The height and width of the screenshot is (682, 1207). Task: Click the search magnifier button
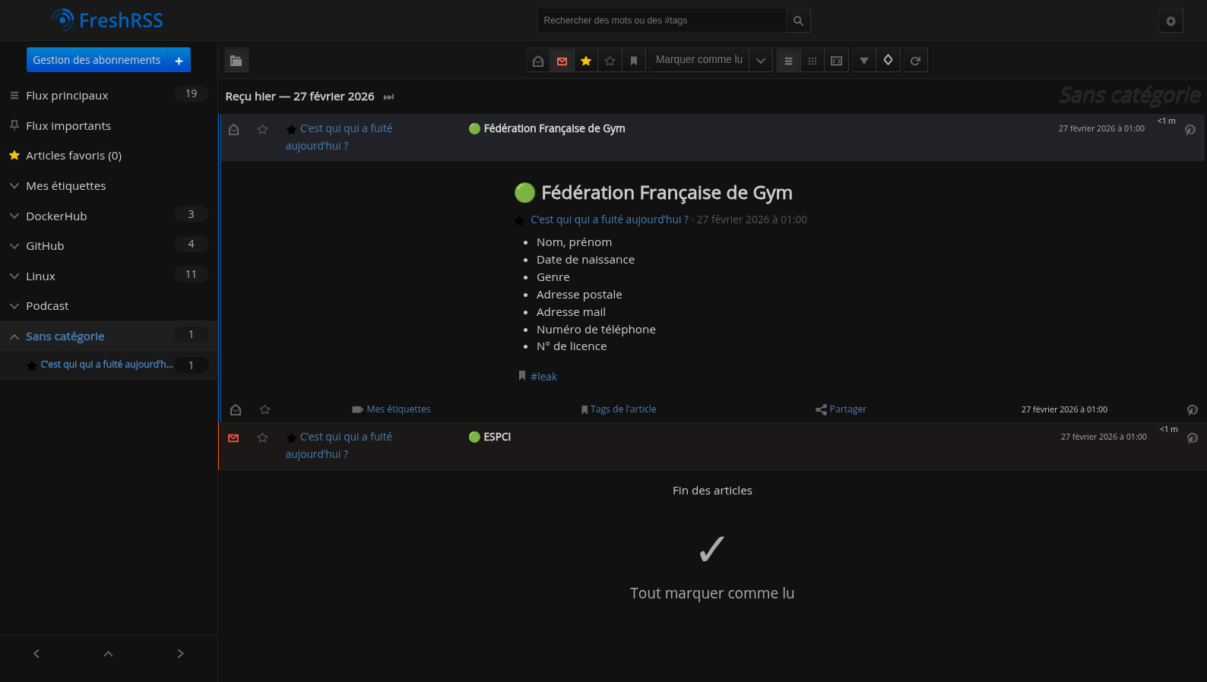798,21
